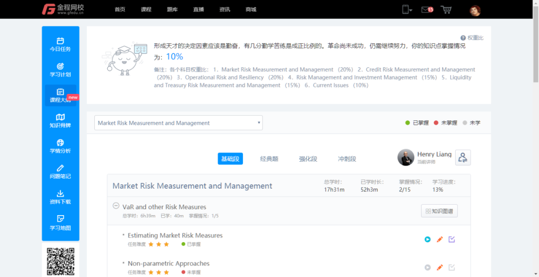Click the shopping cart icon

446,9
